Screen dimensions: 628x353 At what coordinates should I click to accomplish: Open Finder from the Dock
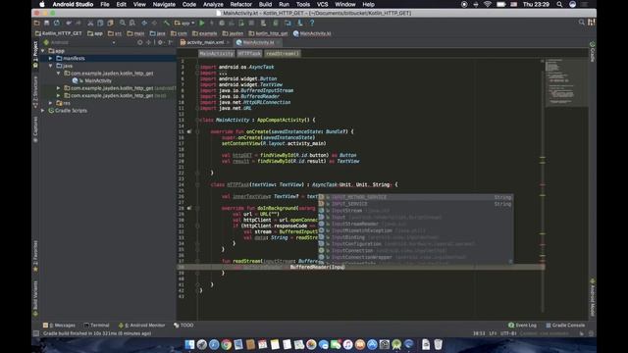click(189, 344)
